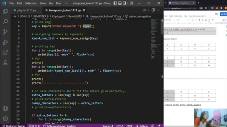227x127 pixels.
Task: Toggle the secondary side bar layout icon
Action: [x=124, y=3]
